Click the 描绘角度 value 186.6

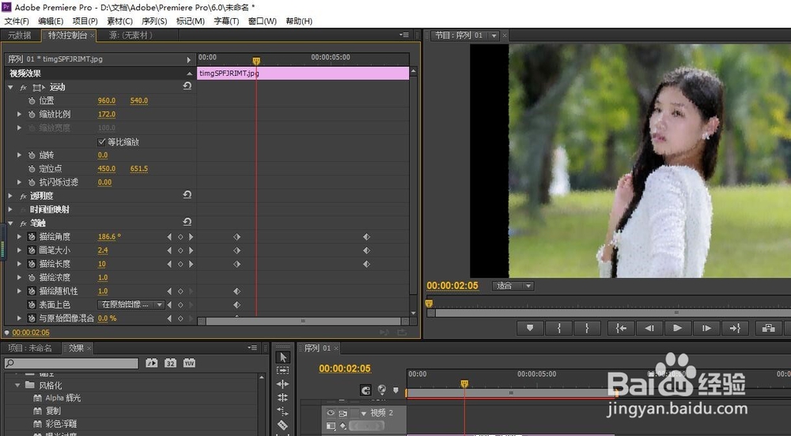pos(109,237)
